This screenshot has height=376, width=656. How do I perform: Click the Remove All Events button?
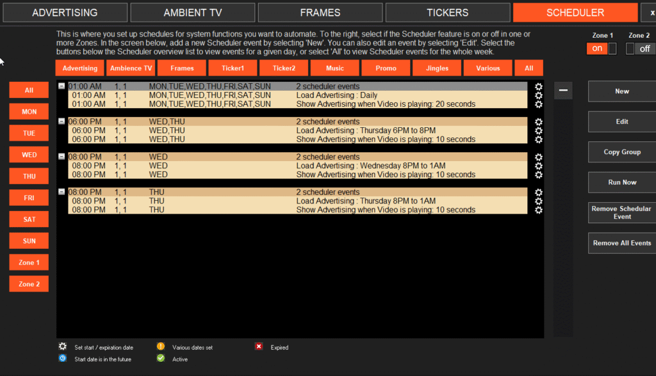pyautogui.click(x=621, y=243)
